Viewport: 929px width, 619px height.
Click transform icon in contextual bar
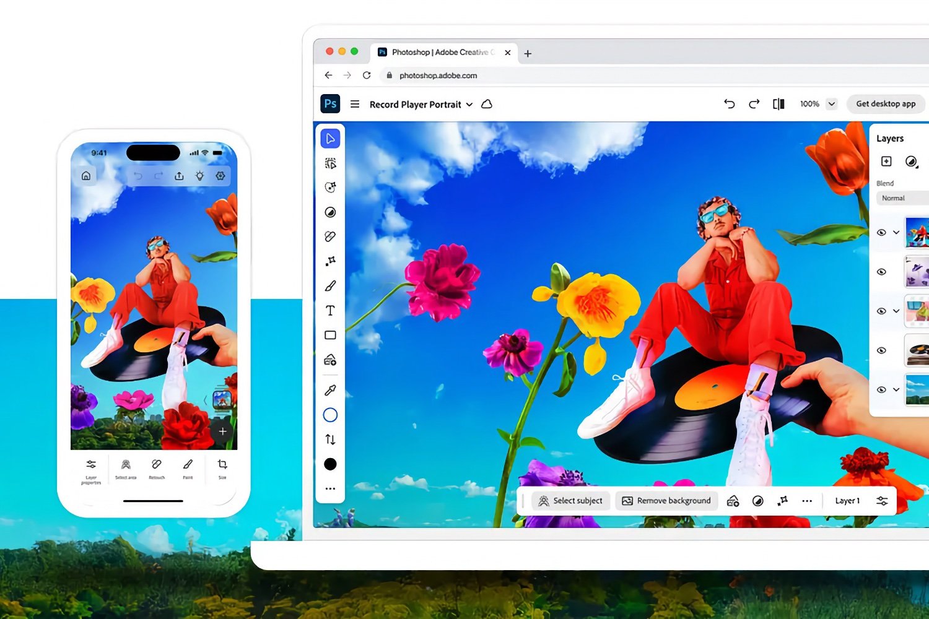point(782,501)
